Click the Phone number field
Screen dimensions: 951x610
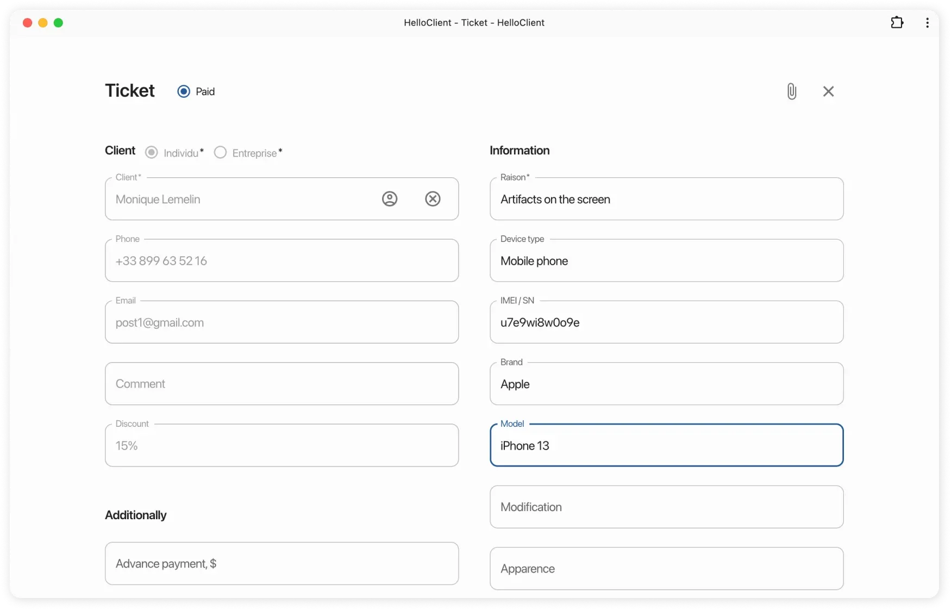point(281,261)
